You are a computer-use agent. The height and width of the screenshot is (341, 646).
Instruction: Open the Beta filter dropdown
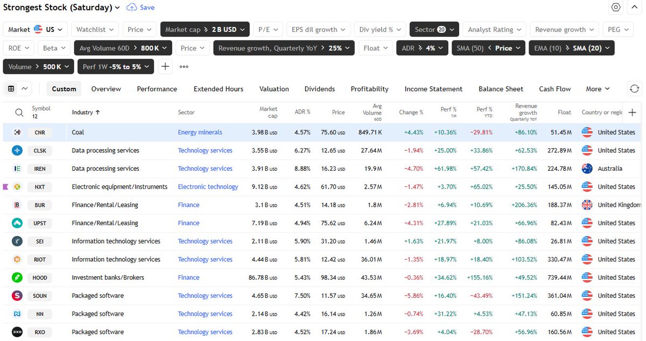54,48
